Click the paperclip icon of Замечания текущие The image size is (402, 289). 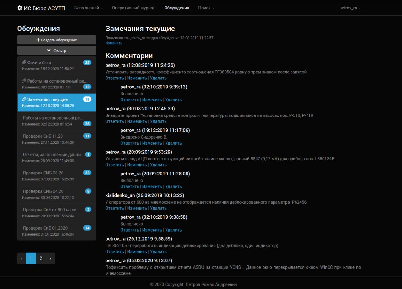point(24,99)
